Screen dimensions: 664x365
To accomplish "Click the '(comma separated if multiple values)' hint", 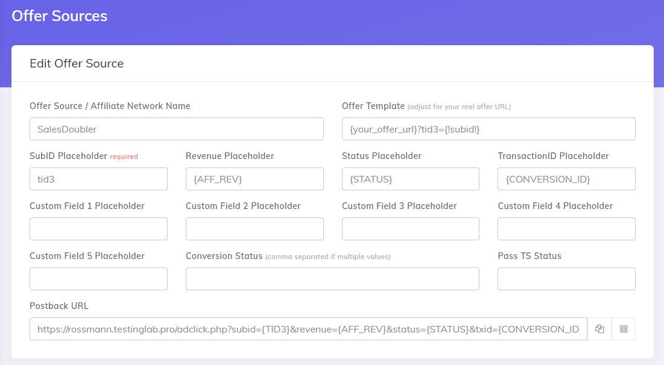I will (328, 257).
